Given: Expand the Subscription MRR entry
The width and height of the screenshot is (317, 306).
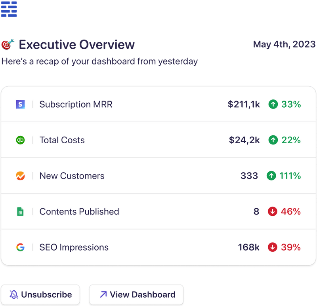Looking at the screenshot, I should [158, 105].
